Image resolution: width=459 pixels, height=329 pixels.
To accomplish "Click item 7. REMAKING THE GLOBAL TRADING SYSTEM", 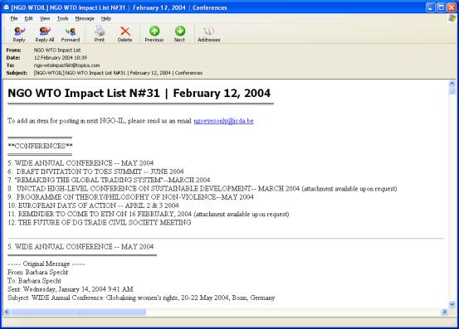I will click(109, 180).
